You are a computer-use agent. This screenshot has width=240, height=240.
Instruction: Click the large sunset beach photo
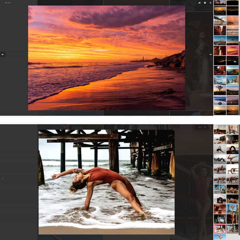point(106,58)
